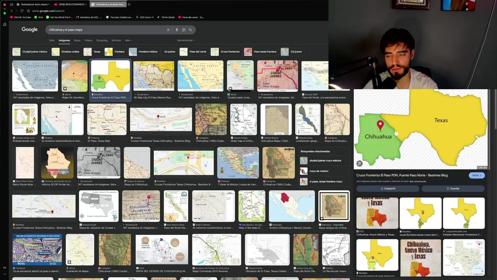
Task: Click the Visitar button in preview panel
Action: point(476,175)
